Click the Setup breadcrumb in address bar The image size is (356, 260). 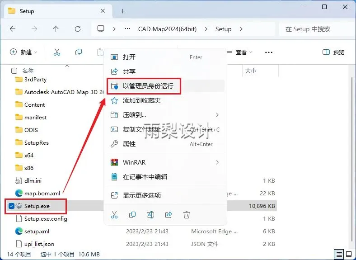[224, 29]
